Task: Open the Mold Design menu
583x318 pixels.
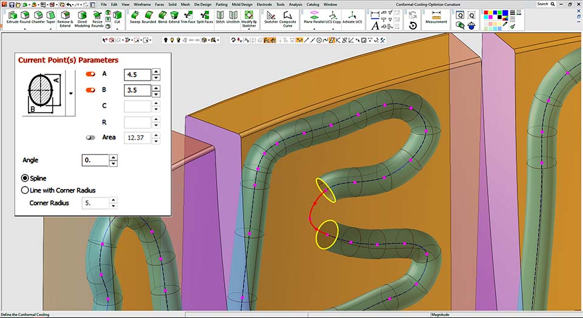Action: tap(242, 4)
